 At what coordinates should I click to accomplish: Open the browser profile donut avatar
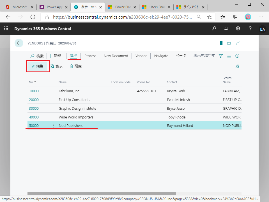coord(248,17)
